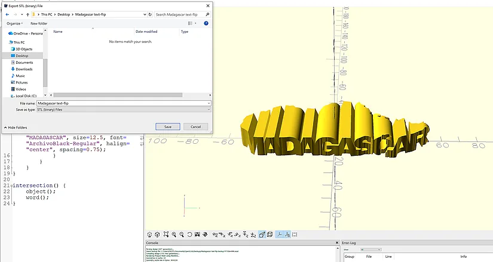This screenshot has width=493, height=262.
Task: Toggle Orthogonal projection view
Action: [270, 235]
